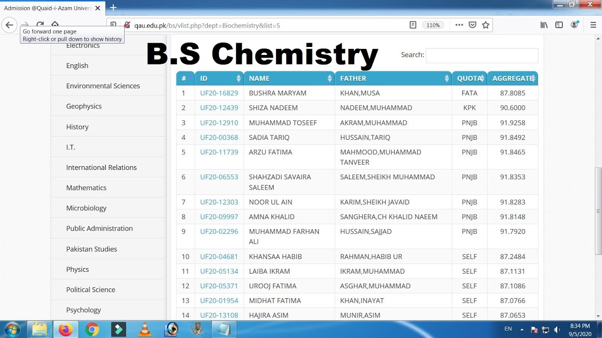Open applicant link UF20-05371
This screenshot has width=602, height=338.
219,286
